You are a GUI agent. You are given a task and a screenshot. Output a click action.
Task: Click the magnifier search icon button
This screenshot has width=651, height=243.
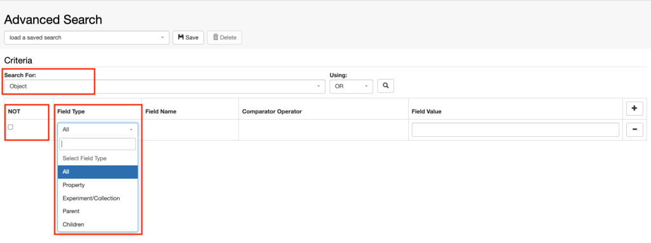click(x=386, y=86)
